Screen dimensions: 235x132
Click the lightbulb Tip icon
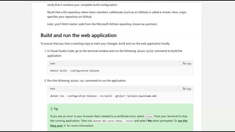click(51, 109)
